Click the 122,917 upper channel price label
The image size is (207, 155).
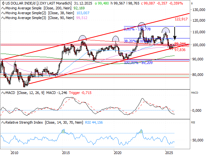[x=181, y=19]
